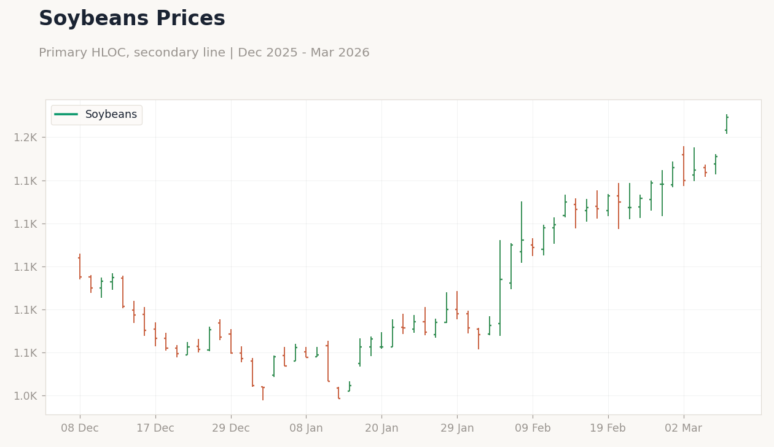The height and width of the screenshot is (447, 774).
Task: Click the 20 Jan x-axis label
Action: click(381, 429)
